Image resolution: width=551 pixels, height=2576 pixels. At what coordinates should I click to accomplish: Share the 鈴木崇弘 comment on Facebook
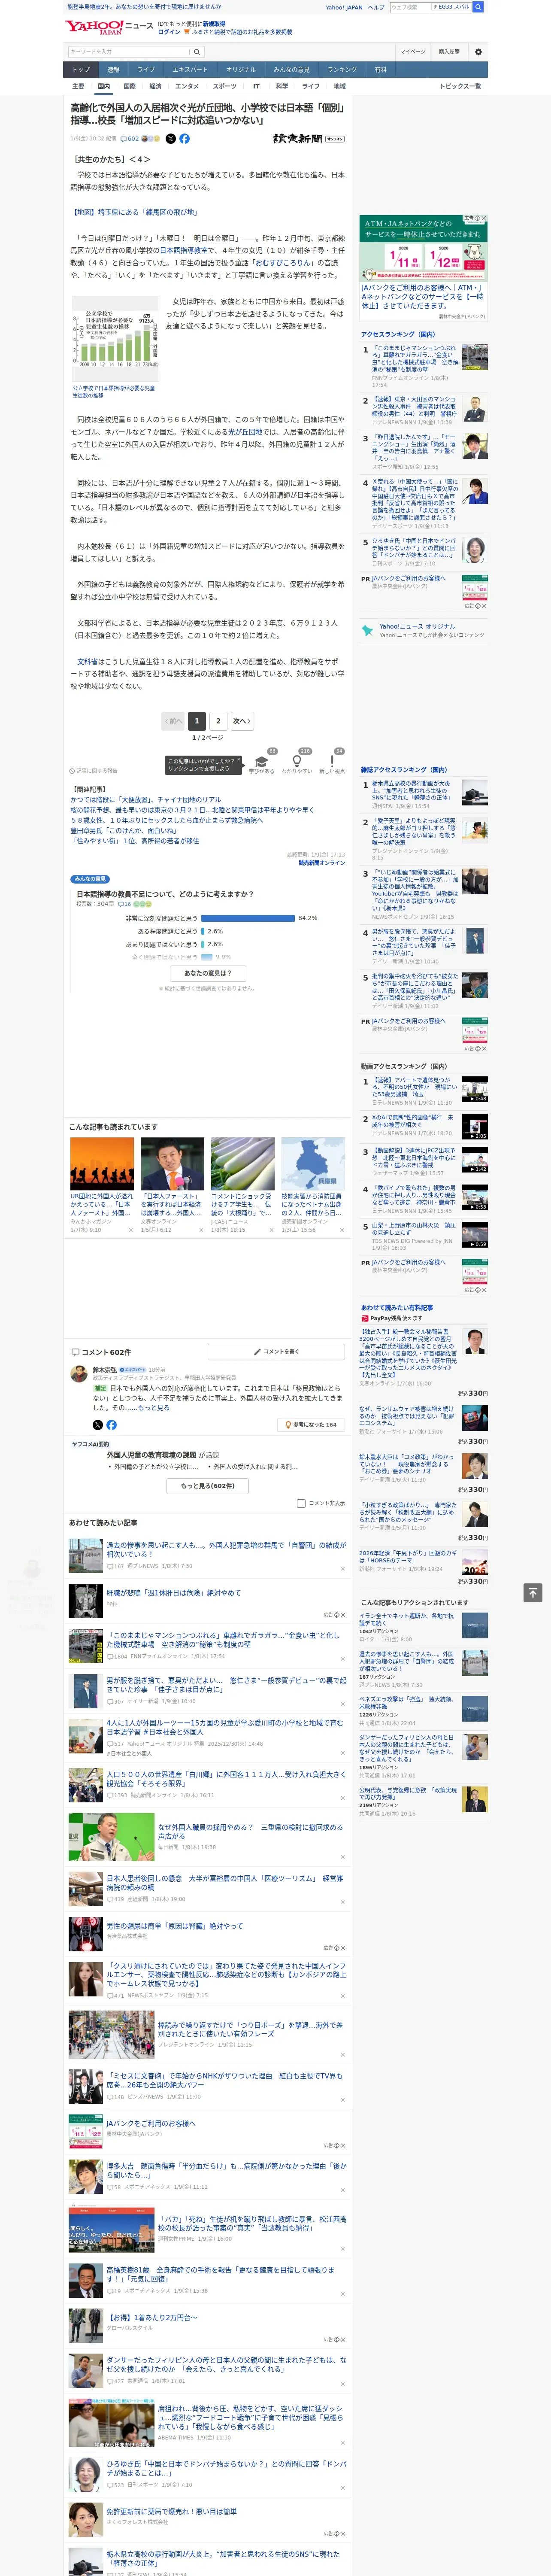[x=111, y=1424]
